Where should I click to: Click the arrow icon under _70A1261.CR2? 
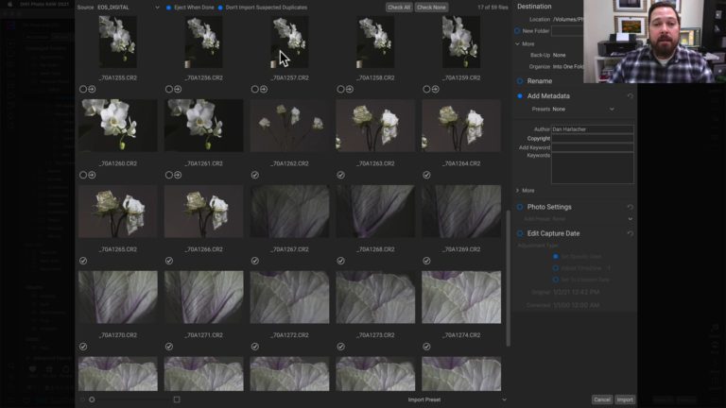178,175
